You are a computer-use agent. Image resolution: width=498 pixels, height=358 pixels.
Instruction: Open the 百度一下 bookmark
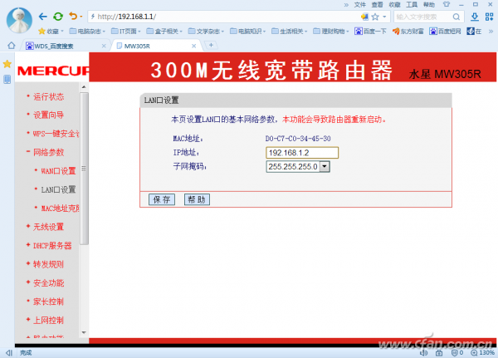(371, 32)
